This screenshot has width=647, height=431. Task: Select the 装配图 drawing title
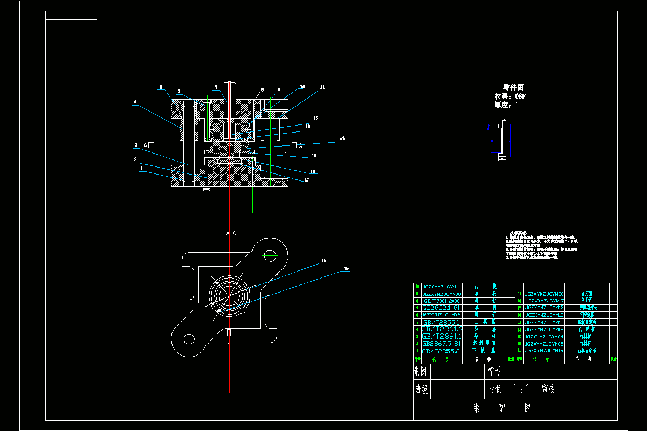point(502,408)
